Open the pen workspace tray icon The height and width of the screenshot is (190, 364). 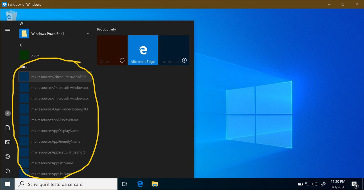[x=323, y=184]
